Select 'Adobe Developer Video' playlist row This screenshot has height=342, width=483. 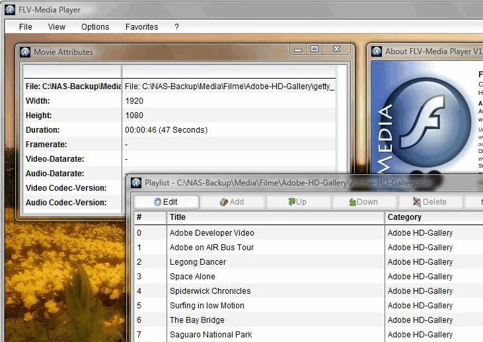click(309, 232)
